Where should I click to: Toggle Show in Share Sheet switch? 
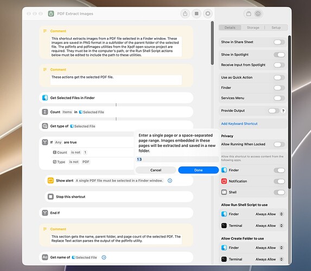(279, 42)
